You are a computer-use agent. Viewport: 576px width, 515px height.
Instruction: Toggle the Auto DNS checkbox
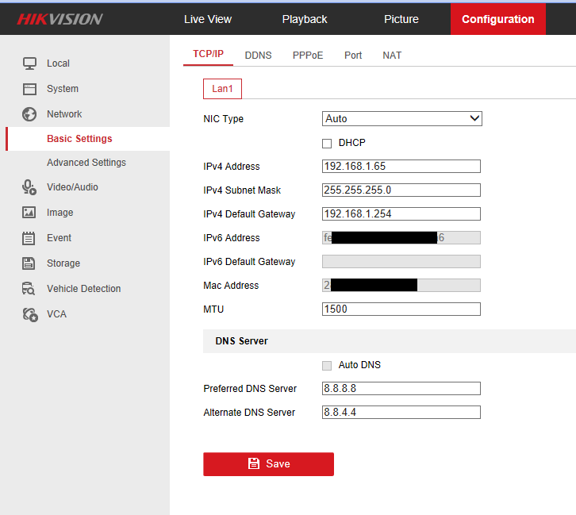327,366
